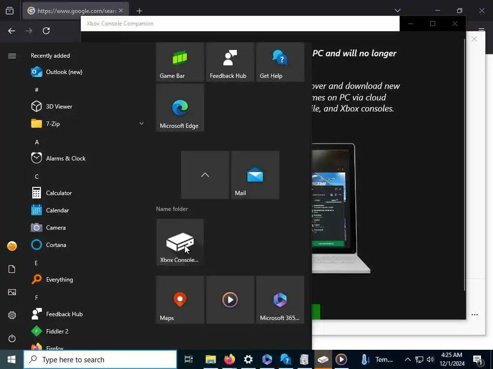Open the network icon in system tray
This screenshot has width=493, height=369.
point(419,359)
